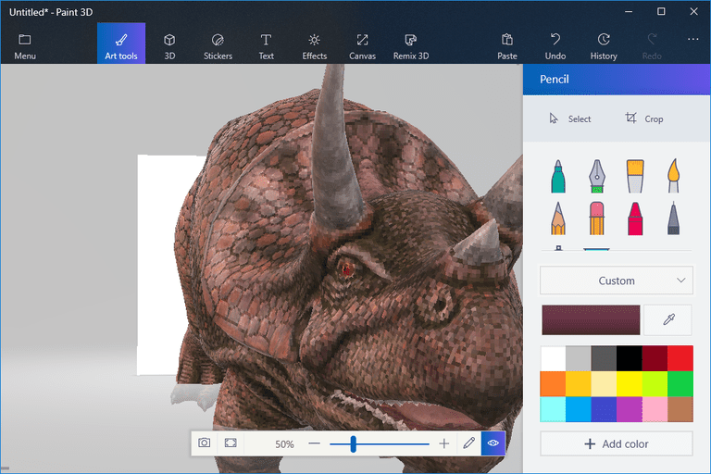Close the Paint 3D window

click(x=693, y=12)
